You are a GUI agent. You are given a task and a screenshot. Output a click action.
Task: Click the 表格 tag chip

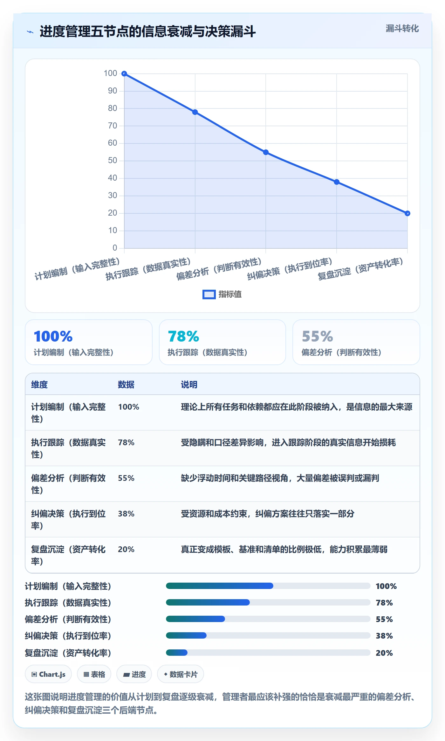[94, 674]
